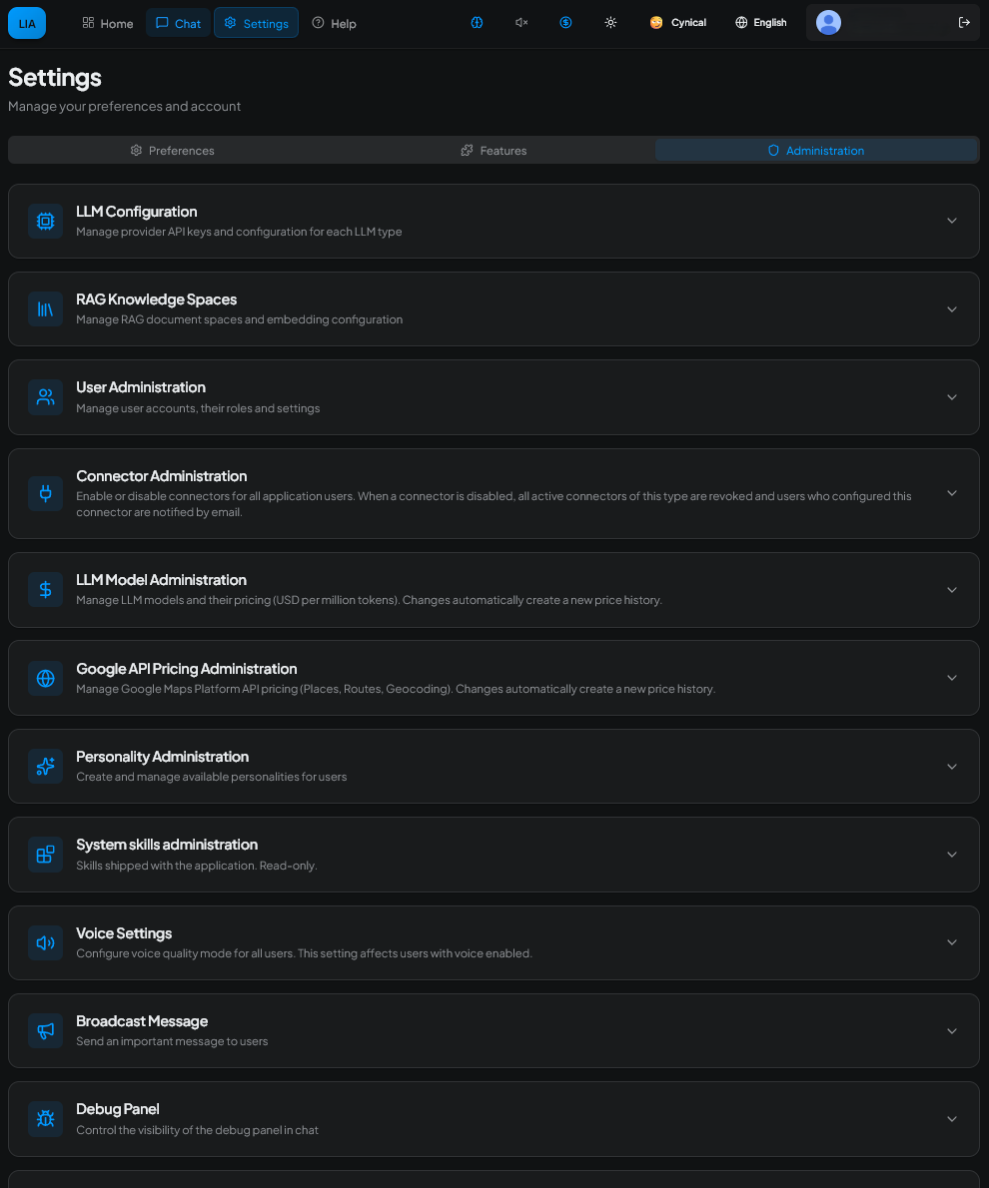The width and height of the screenshot is (989, 1188).
Task: Select the LLM Model Administration dollar icon
Action: 45,589
